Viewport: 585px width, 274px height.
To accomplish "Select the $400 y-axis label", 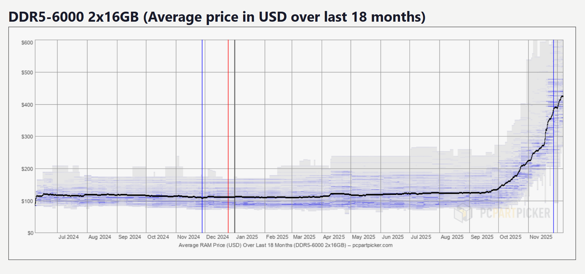I will [x=27, y=105].
